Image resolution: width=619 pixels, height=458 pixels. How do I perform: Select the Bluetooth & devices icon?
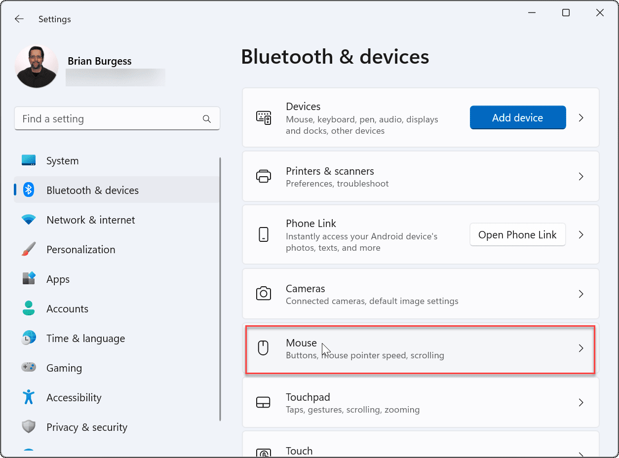point(29,190)
